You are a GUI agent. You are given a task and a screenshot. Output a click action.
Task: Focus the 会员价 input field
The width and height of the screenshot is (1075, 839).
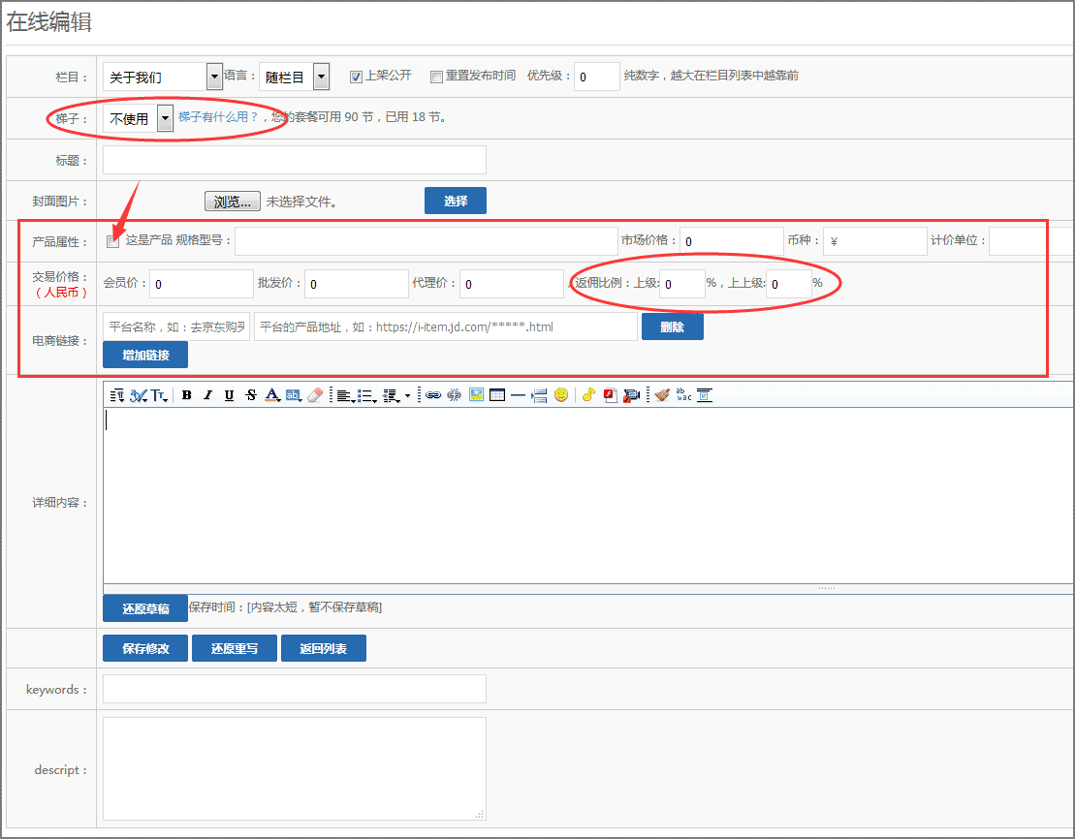[x=202, y=284]
